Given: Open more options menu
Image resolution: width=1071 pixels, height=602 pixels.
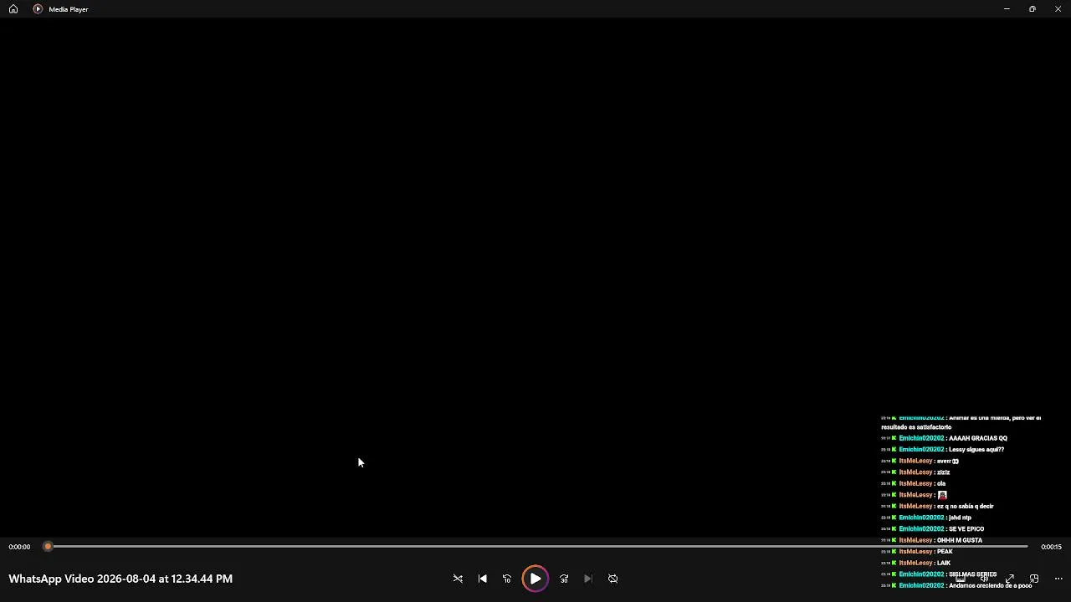Looking at the screenshot, I should pos(1058,579).
